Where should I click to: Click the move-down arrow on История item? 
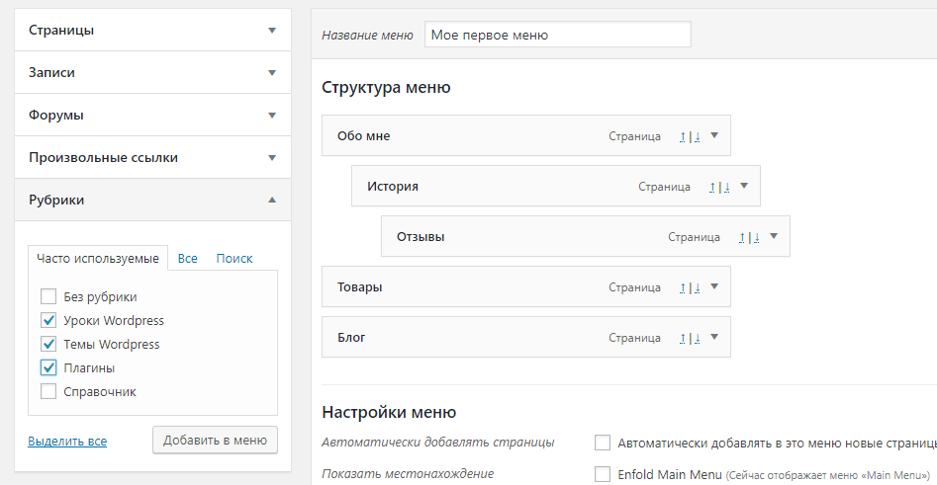(x=726, y=186)
